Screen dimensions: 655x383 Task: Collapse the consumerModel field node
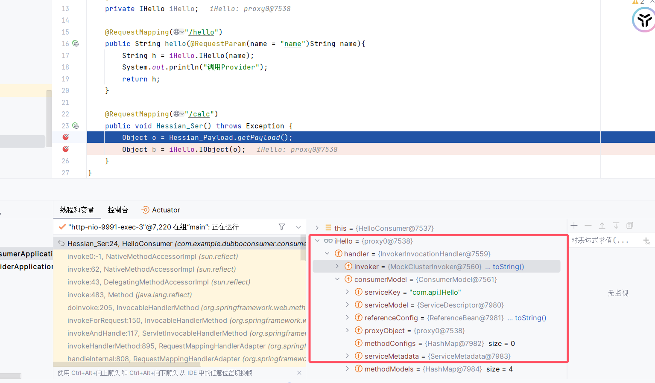tap(337, 279)
